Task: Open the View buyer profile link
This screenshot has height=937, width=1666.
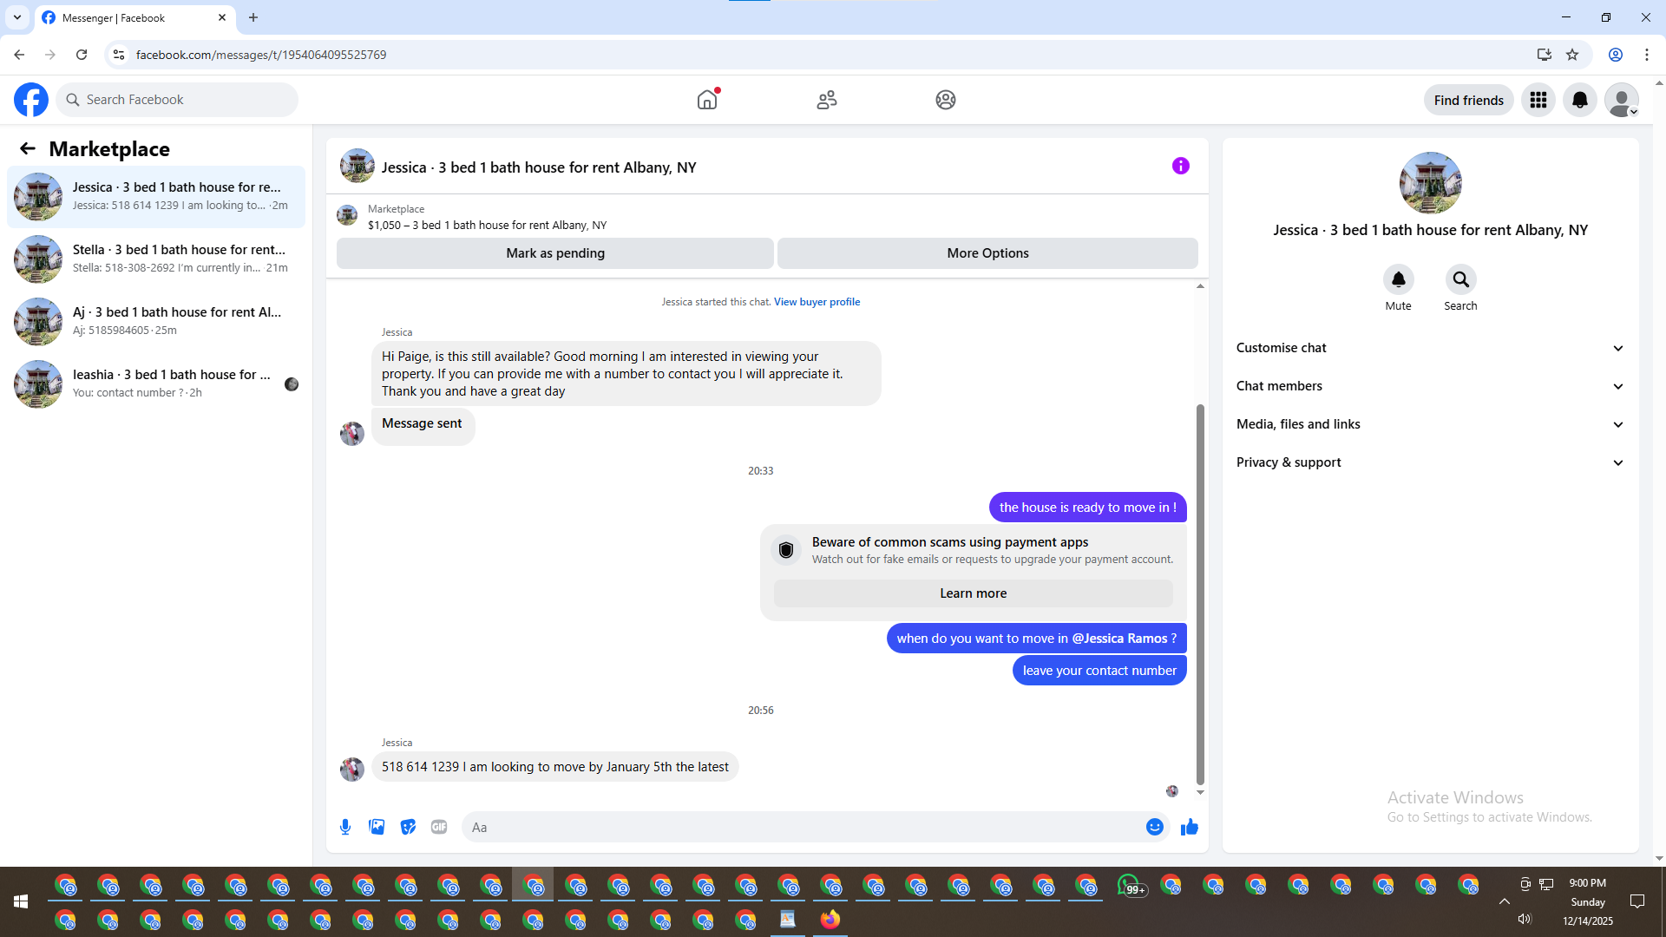Action: point(817,302)
